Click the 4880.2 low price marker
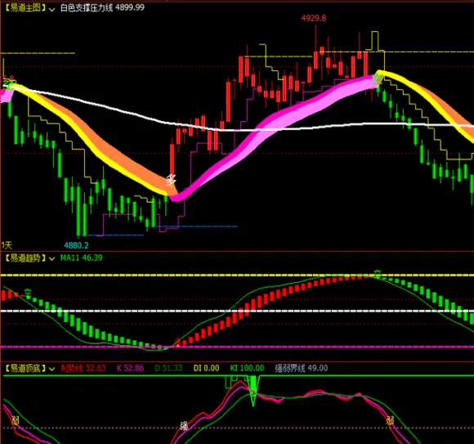 pyautogui.click(x=76, y=245)
